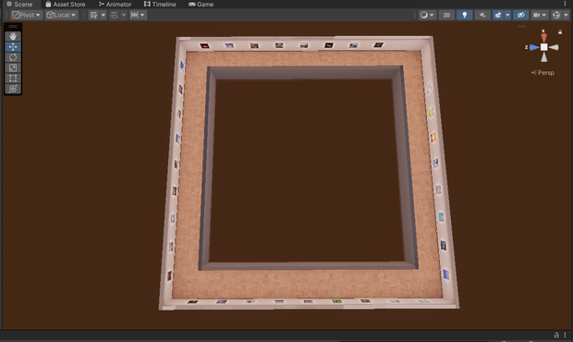The width and height of the screenshot is (573, 342).
Task: Open the Gizmos dropdown arrow
Action: [x=566, y=15]
